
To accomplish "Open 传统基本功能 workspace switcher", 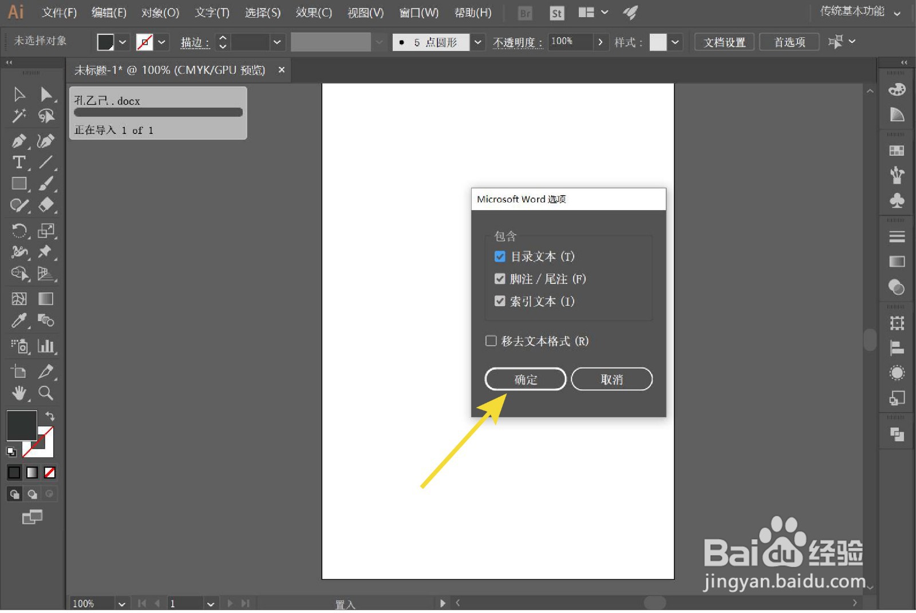I will tap(860, 12).
